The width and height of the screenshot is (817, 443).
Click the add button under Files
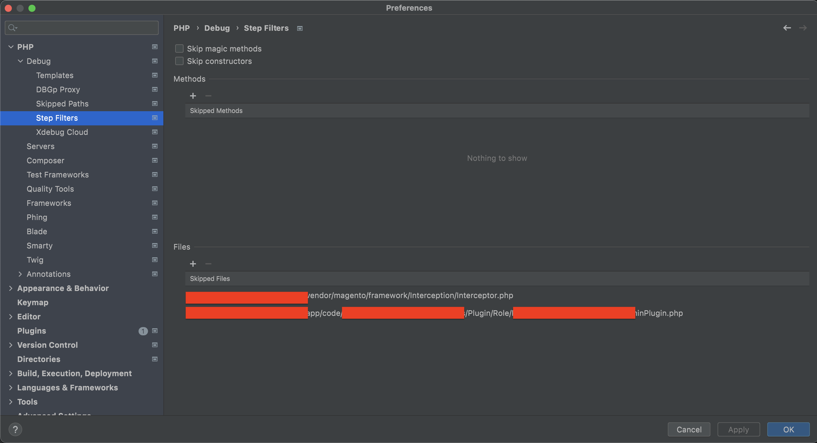193,264
